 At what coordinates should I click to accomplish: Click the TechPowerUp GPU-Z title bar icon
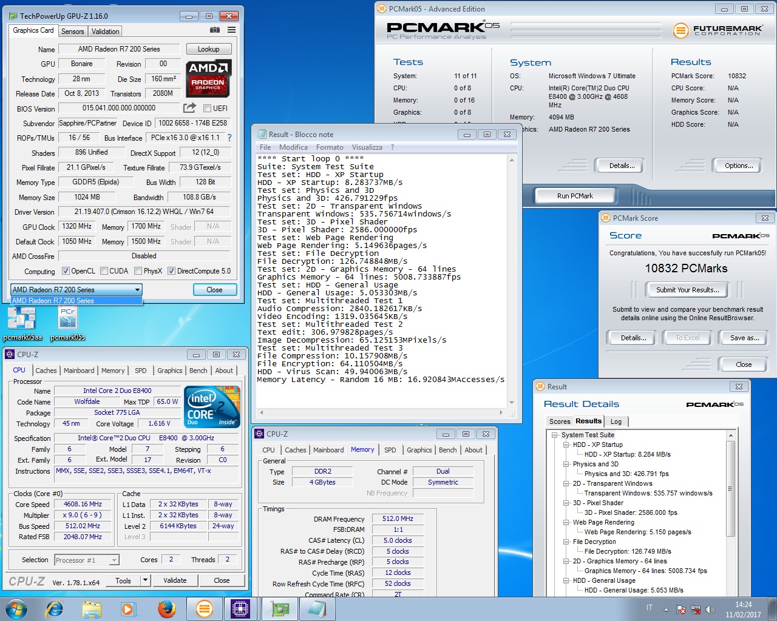[x=13, y=16]
